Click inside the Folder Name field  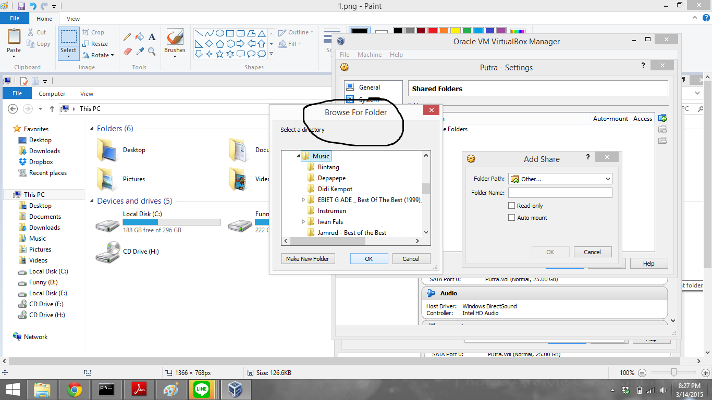coord(560,192)
